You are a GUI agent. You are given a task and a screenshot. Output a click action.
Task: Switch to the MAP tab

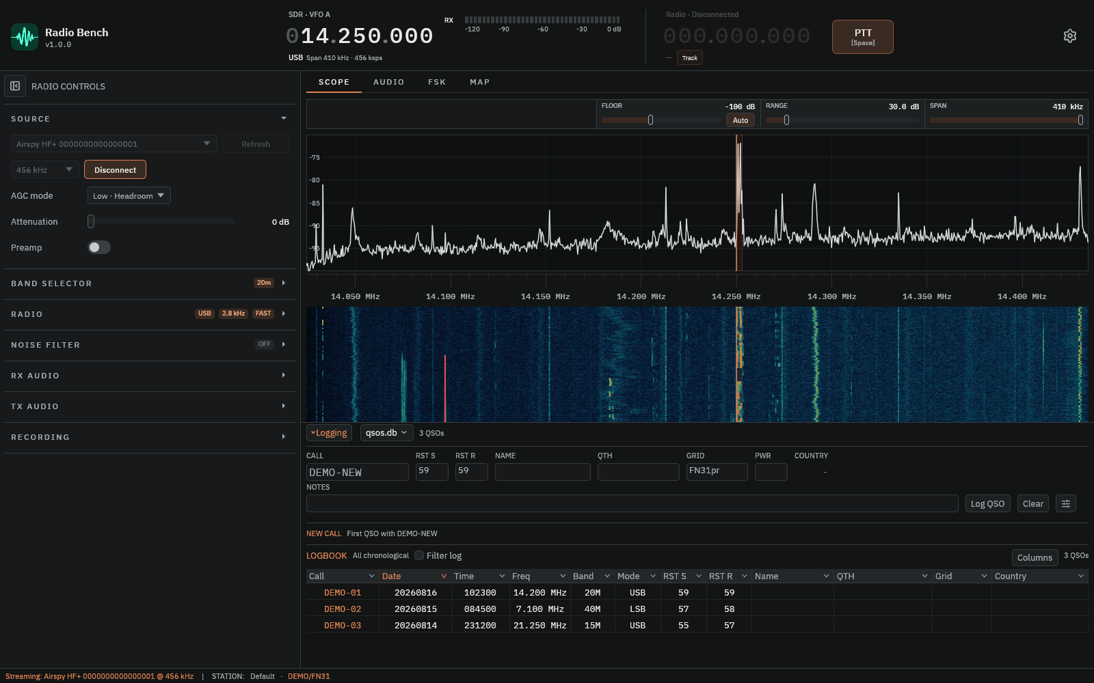(x=480, y=82)
